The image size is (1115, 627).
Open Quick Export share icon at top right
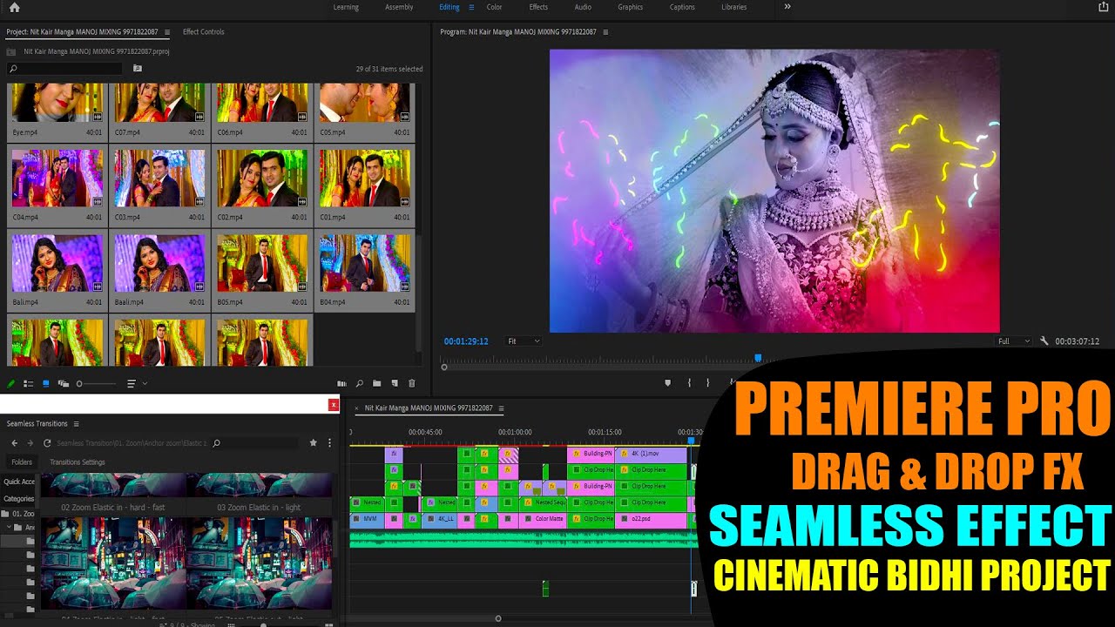pos(1104,7)
